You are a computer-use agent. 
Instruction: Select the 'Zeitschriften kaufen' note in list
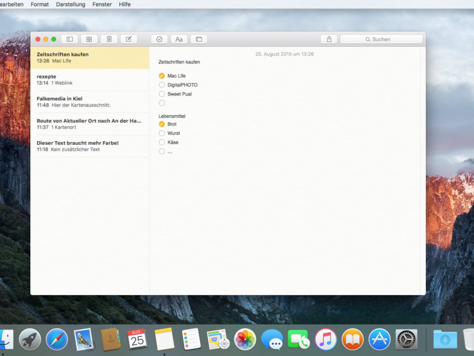click(90, 57)
